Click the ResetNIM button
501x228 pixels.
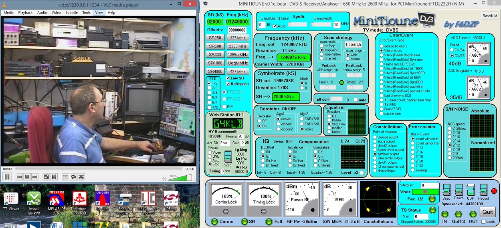pyautogui.click(x=490, y=16)
